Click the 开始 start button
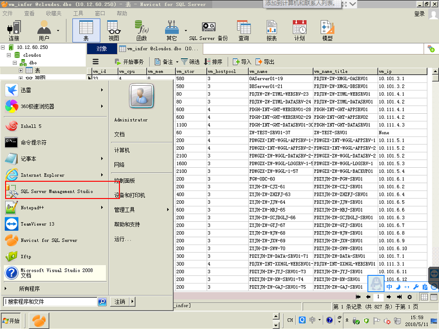Image resolution: width=439 pixels, height=329 pixels. [x=12, y=321]
